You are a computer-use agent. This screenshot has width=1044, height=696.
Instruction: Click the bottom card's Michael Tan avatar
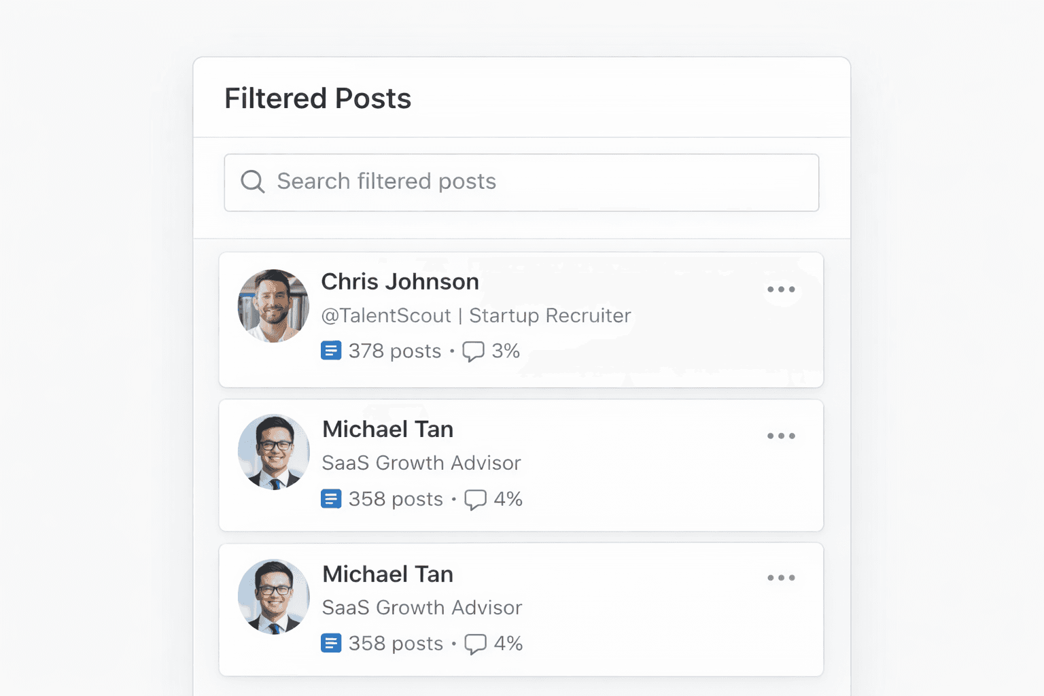273,597
